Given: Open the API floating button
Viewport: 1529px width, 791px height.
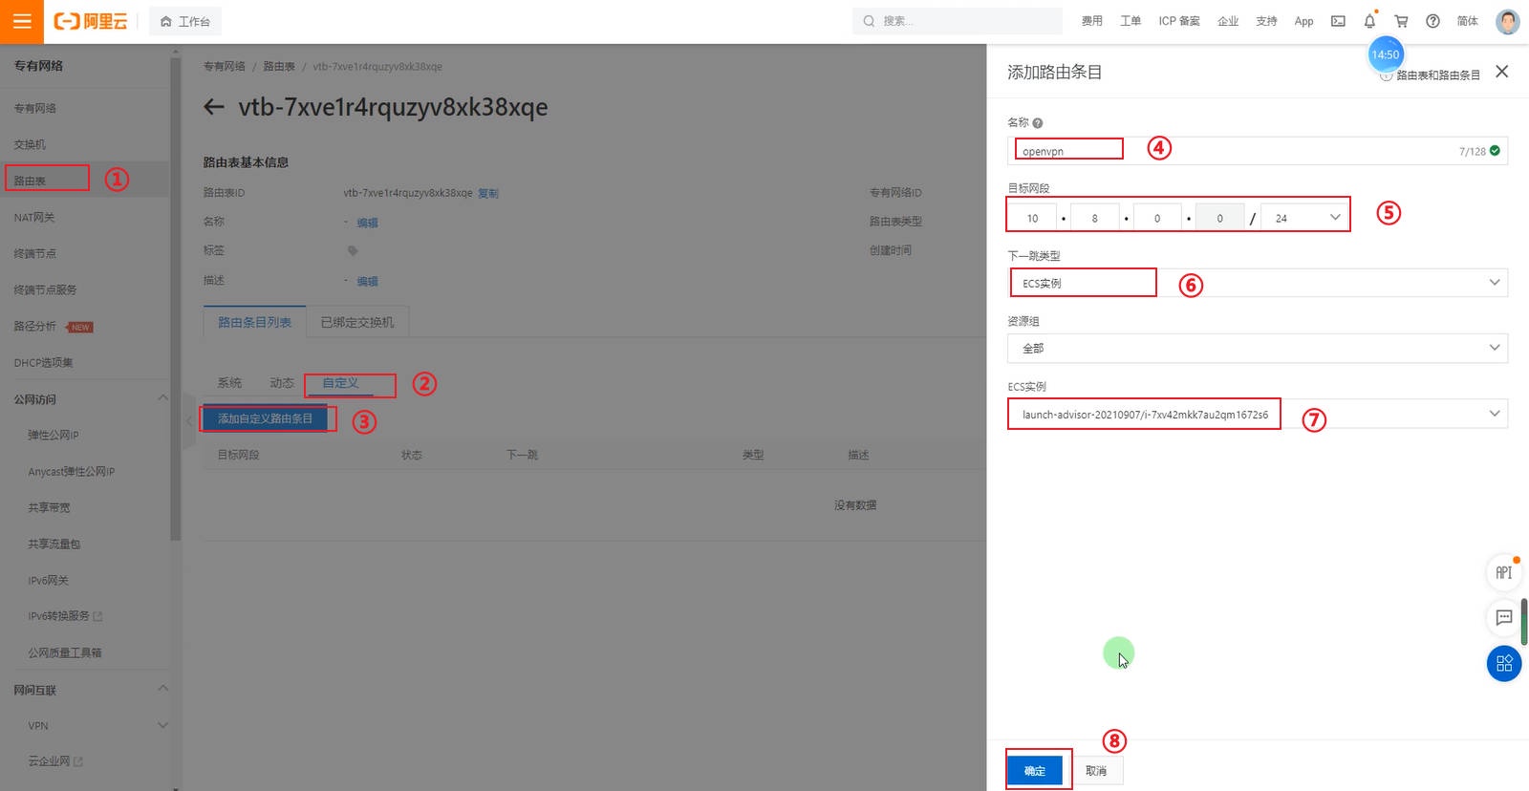Looking at the screenshot, I should 1503,572.
